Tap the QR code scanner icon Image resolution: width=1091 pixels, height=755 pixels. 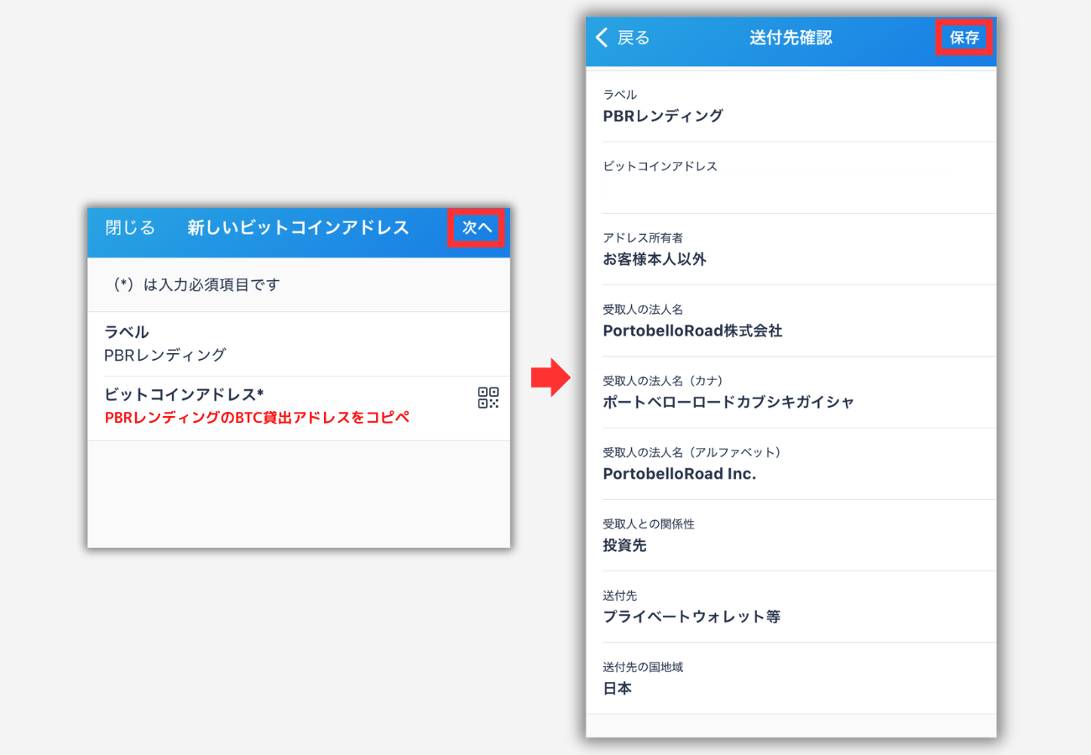point(488,398)
